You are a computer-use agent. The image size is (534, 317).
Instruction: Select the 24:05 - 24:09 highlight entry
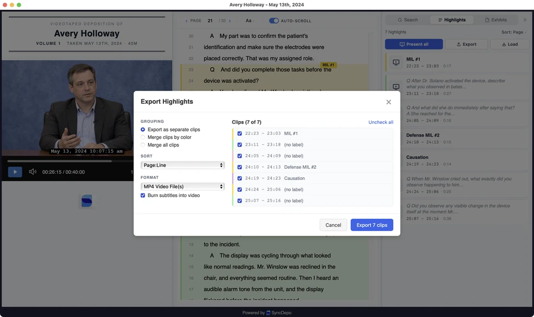457,114
